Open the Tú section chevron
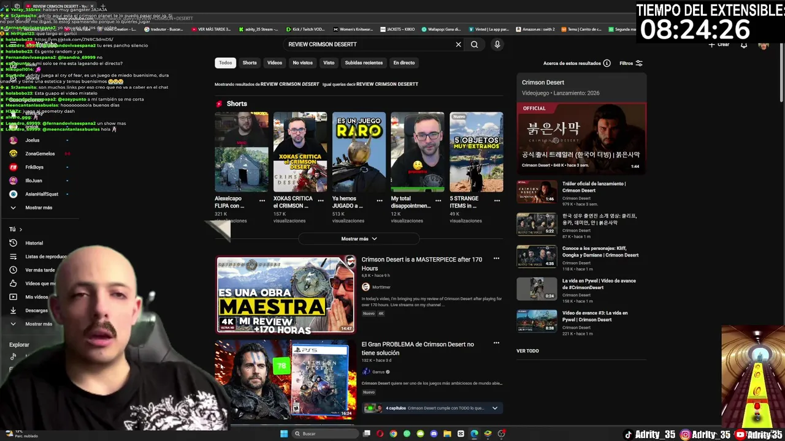 tap(20, 230)
